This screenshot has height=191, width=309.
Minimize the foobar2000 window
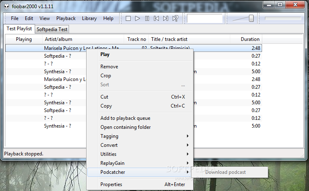pyautogui.click(x=269, y=5)
